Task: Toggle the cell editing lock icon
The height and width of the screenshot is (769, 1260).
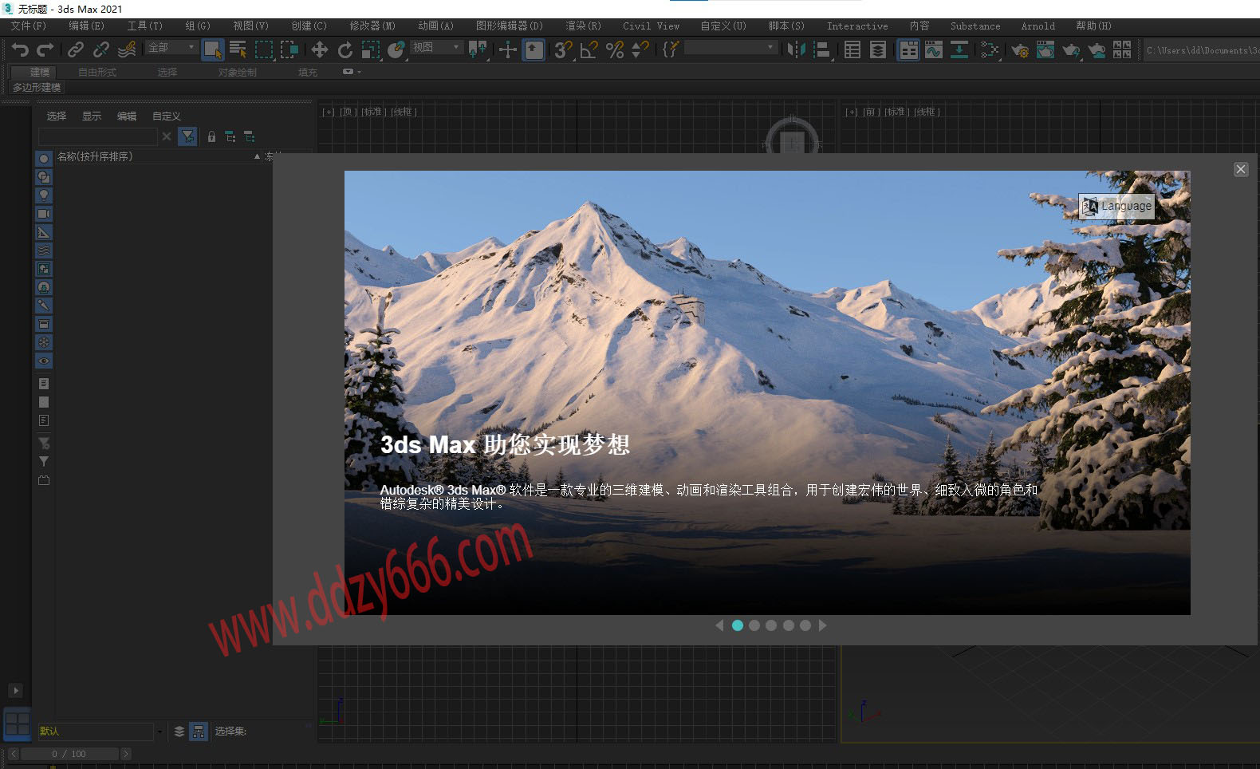Action: [x=211, y=136]
